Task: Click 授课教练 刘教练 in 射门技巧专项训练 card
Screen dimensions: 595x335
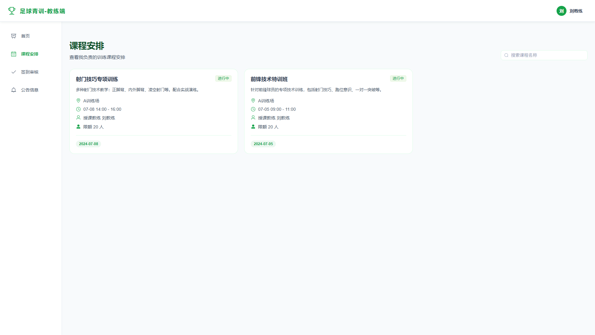Action: [x=99, y=118]
